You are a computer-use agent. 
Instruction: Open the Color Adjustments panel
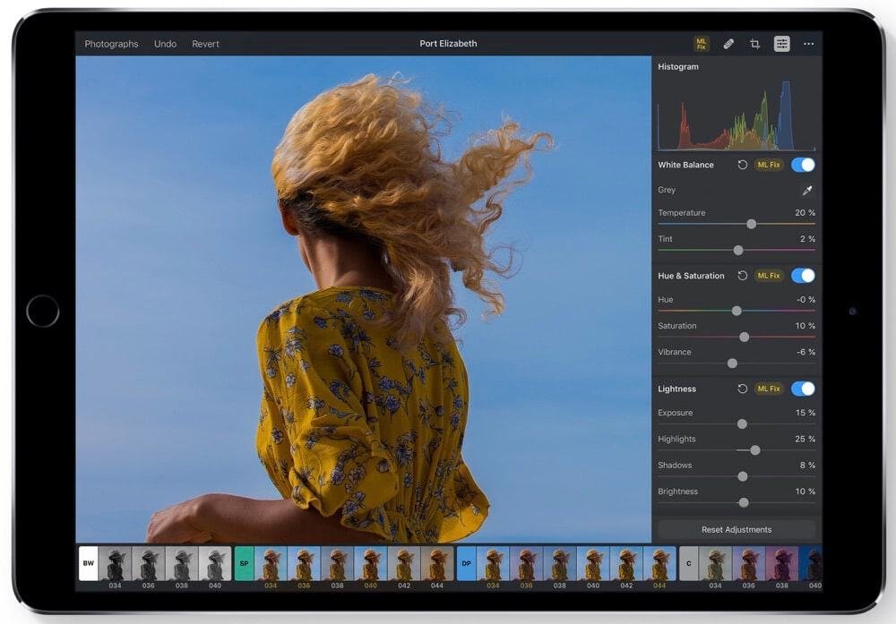tap(781, 43)
